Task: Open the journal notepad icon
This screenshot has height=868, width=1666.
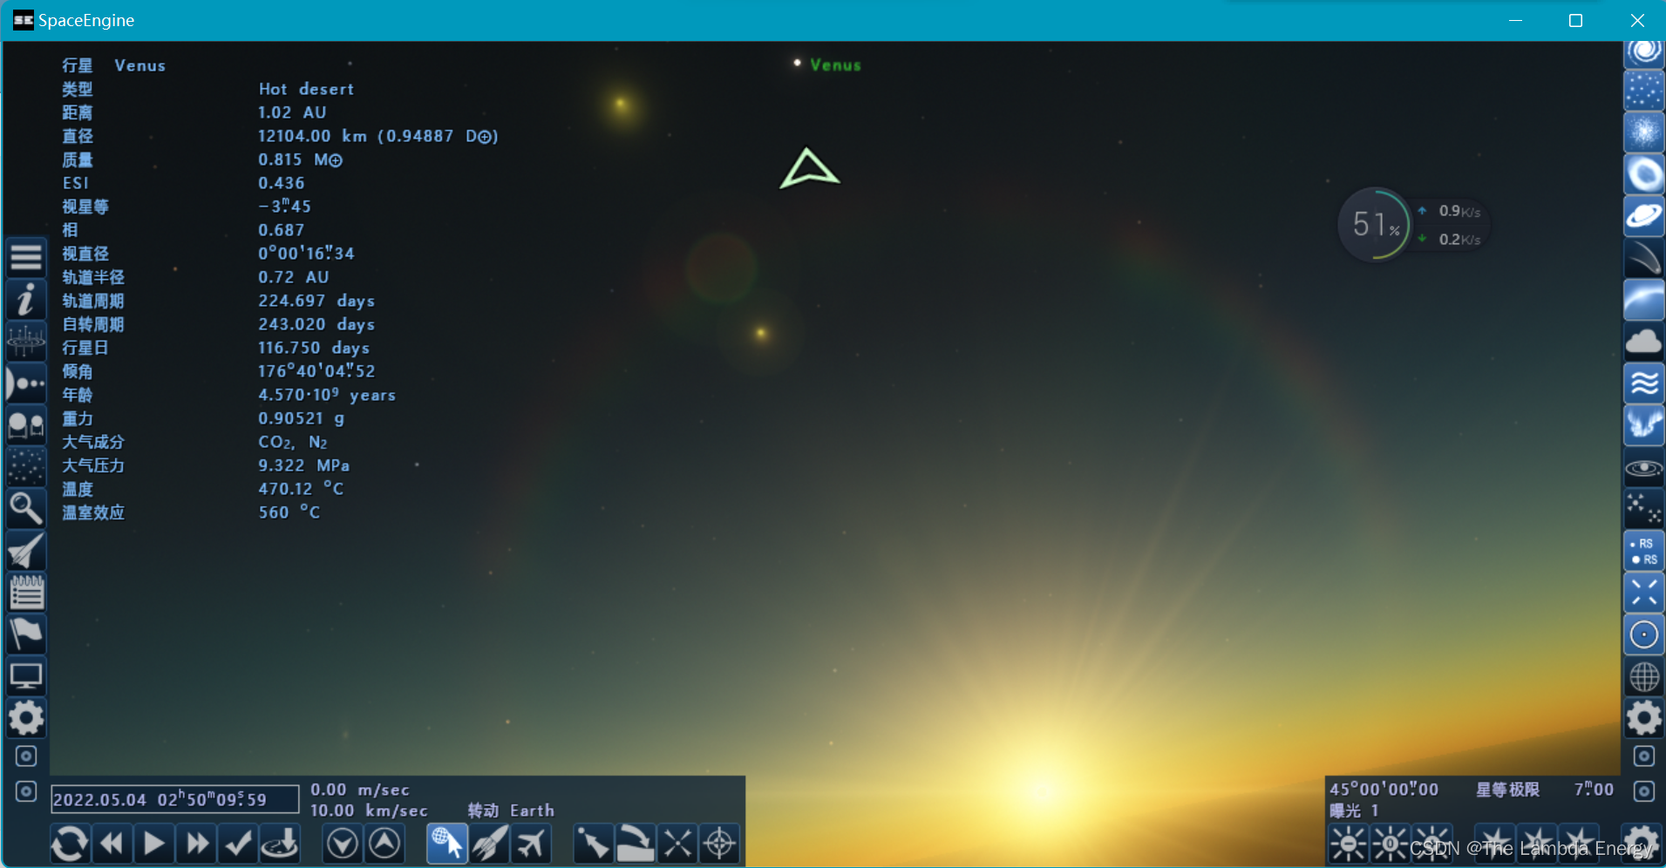Action: pos(26,593)
